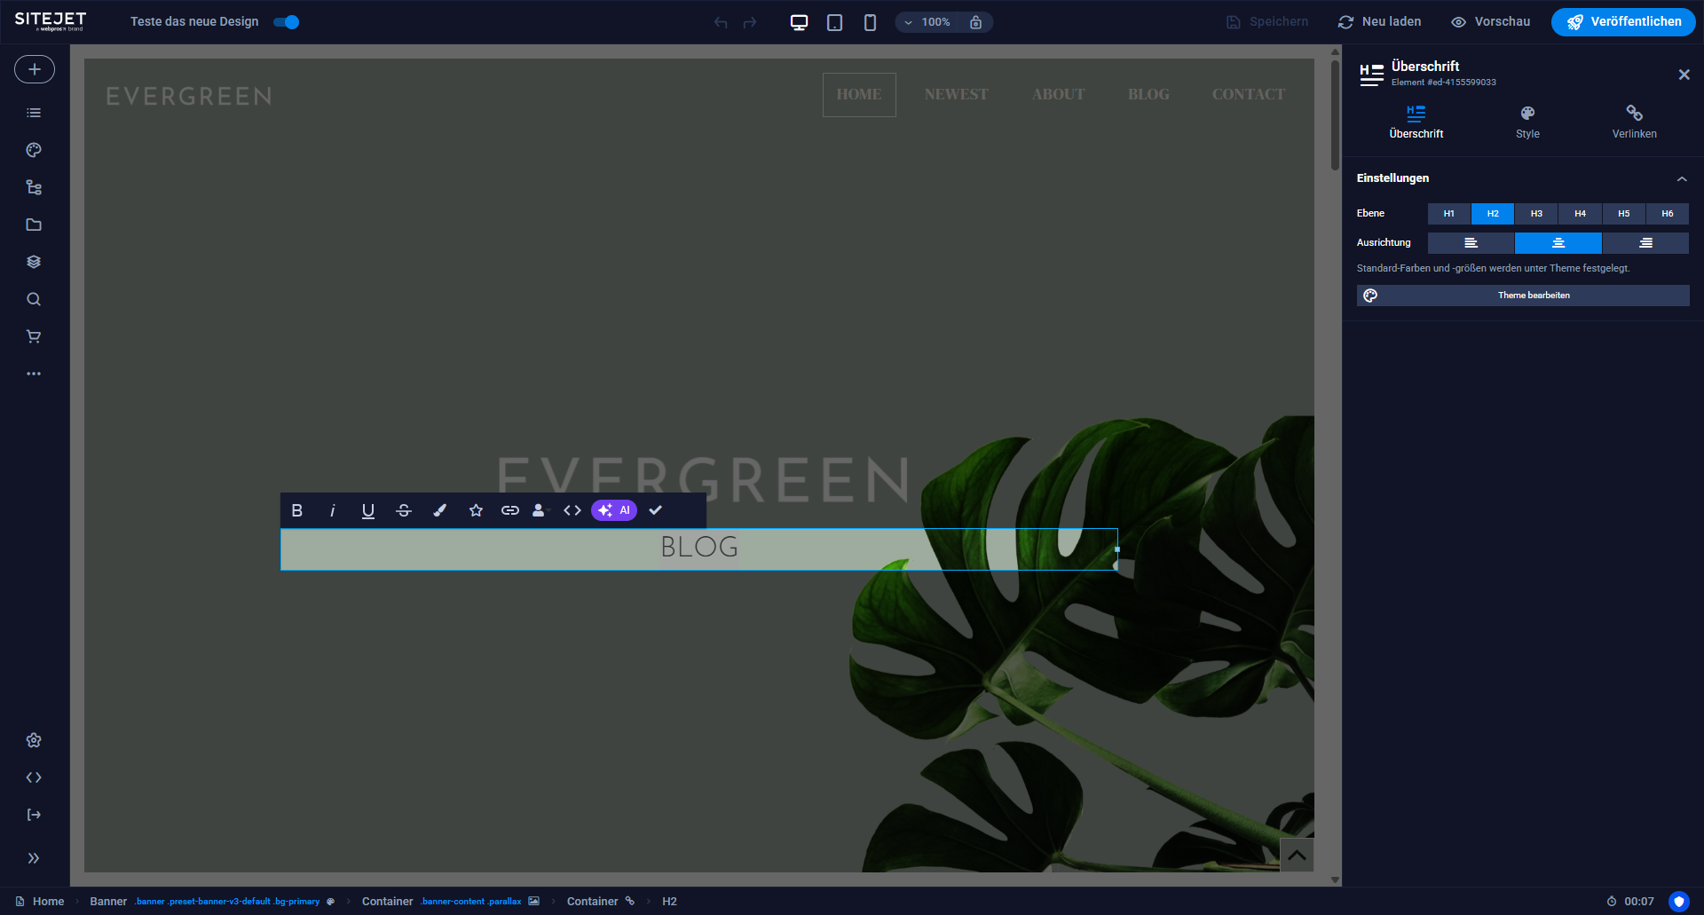
Task: Open more options ellipsis in sidebar
Action: pyautogui.click(x=34, y=374)
